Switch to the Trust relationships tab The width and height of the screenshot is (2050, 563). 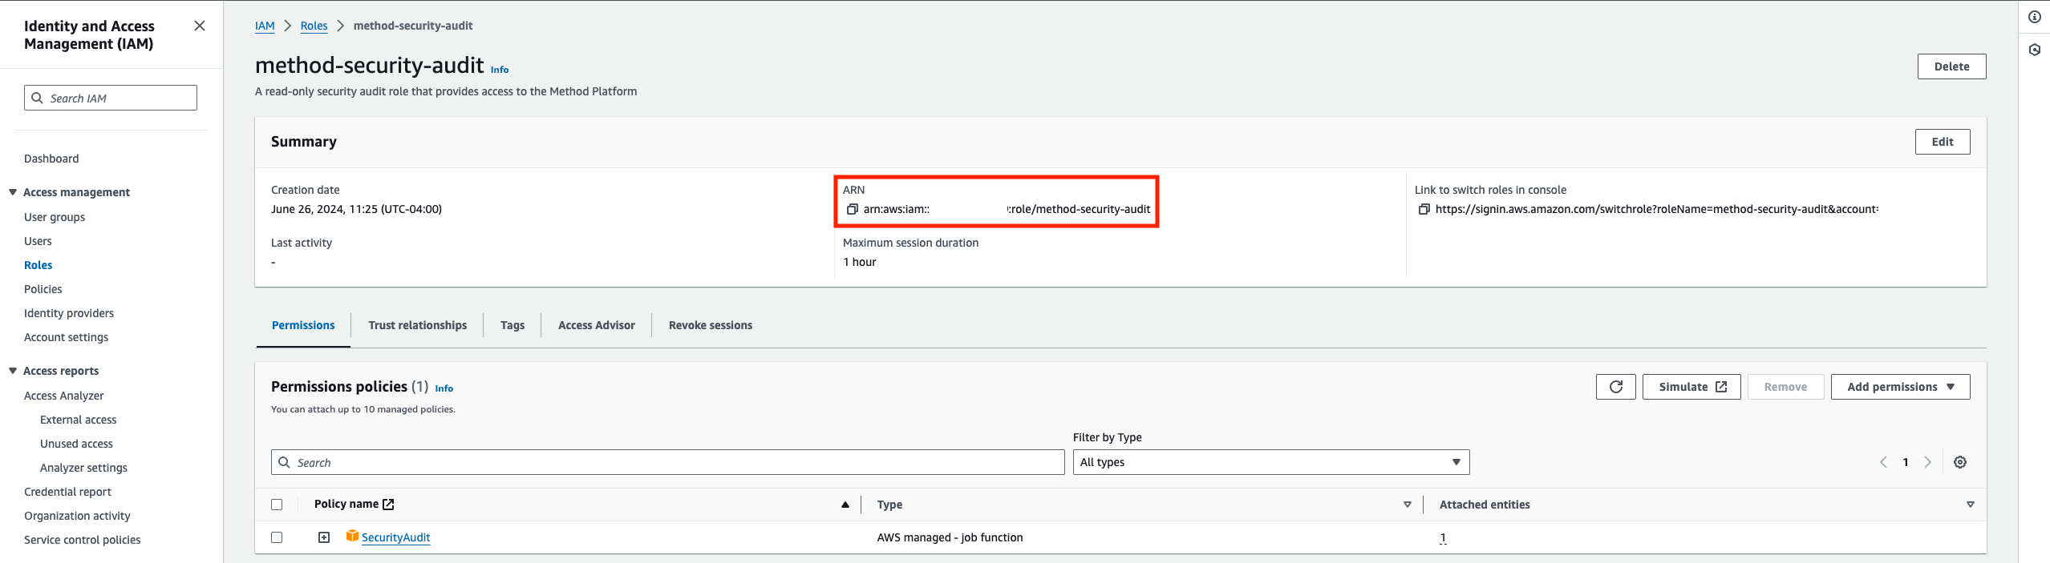point(417,325)
